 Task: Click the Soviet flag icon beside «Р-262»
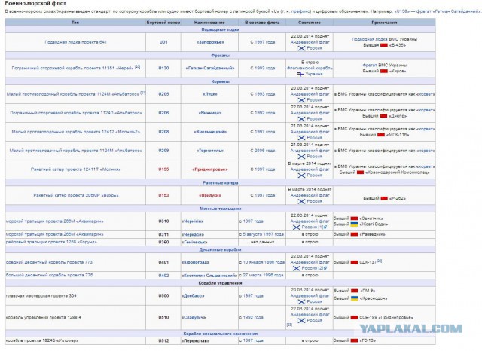point(384,198)
